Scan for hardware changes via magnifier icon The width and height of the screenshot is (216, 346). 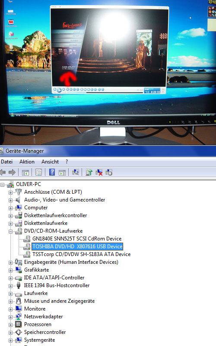(75, 172)
